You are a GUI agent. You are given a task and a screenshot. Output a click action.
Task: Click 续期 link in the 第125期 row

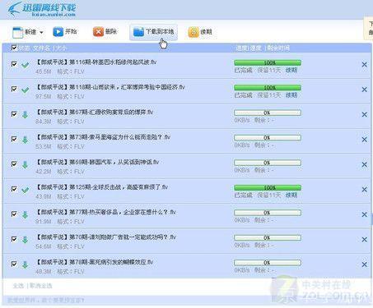click(291, 195)
